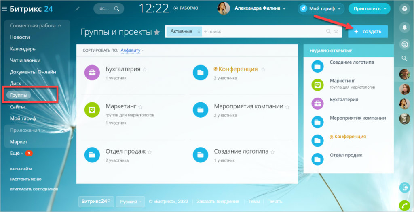
Task: Toggle the РАБОТАЮ work status
Action: point(186,8)
